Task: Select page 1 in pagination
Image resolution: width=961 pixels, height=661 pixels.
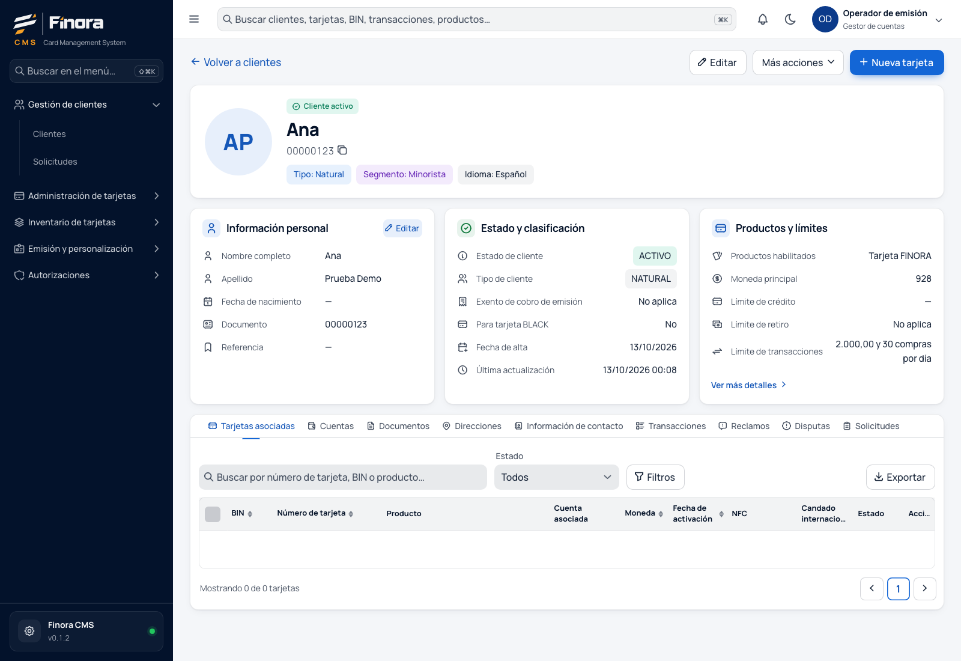Action: click(899, 589)
